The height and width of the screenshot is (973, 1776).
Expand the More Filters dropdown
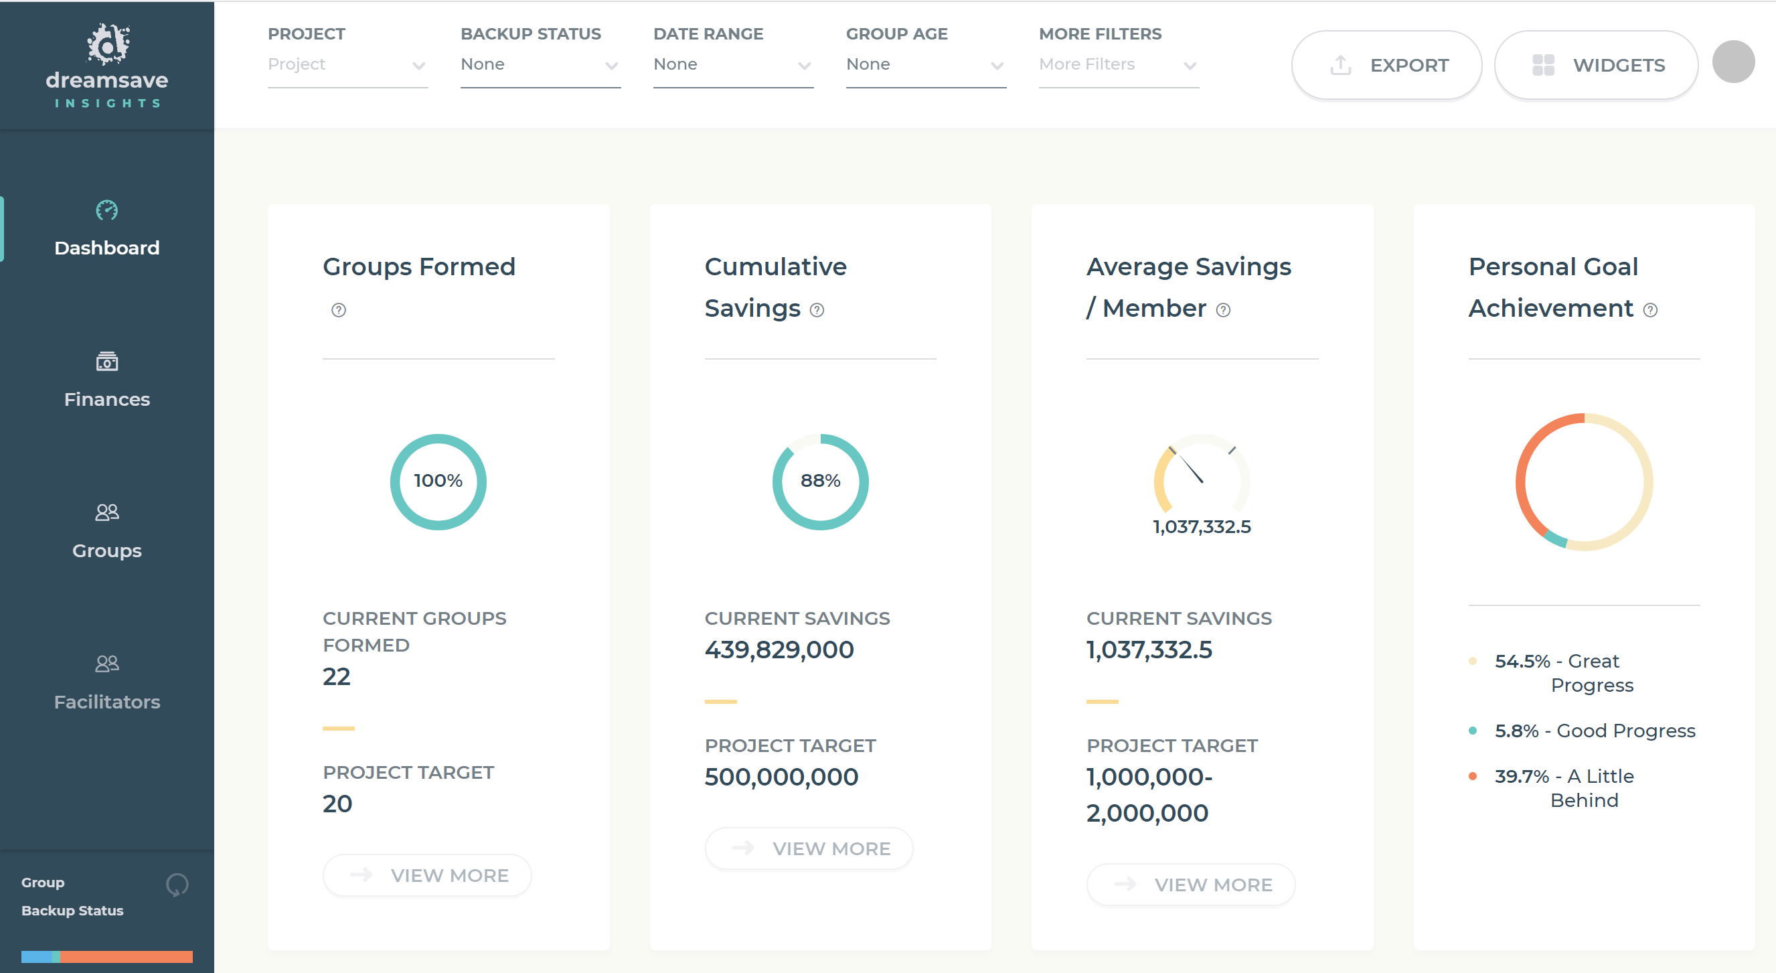coord(1118,65)
